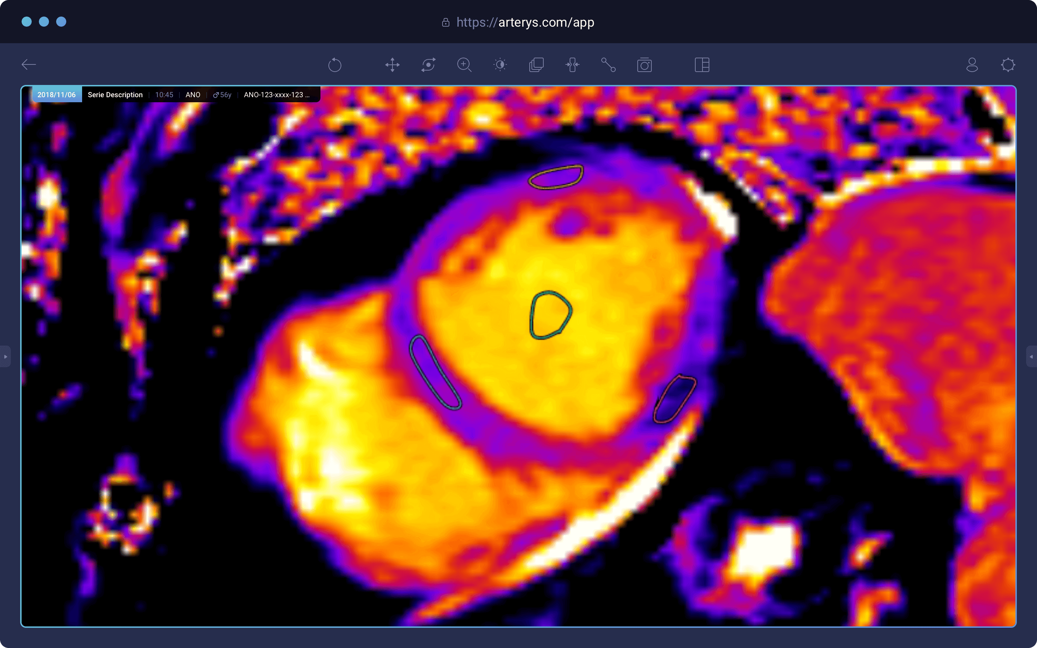Click the arterys.com/app address bar URL
Image resolution: width=1037 pixels, height=648 pixels.
(525, 22)
